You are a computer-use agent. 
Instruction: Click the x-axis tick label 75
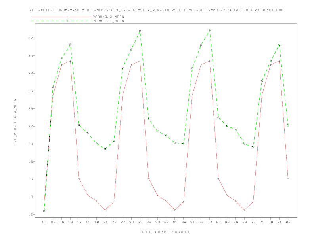pyautogui.click(x=262, y=222)
